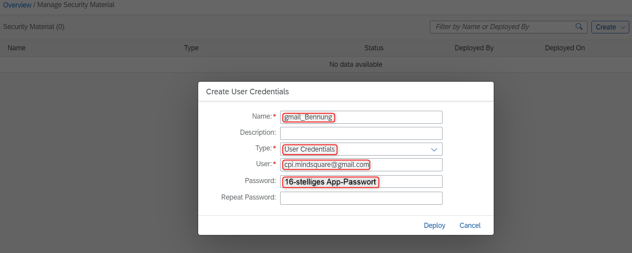Click the 'No data available' text
The height and width of the screenshot is (253, 632).
click(356, 64)
